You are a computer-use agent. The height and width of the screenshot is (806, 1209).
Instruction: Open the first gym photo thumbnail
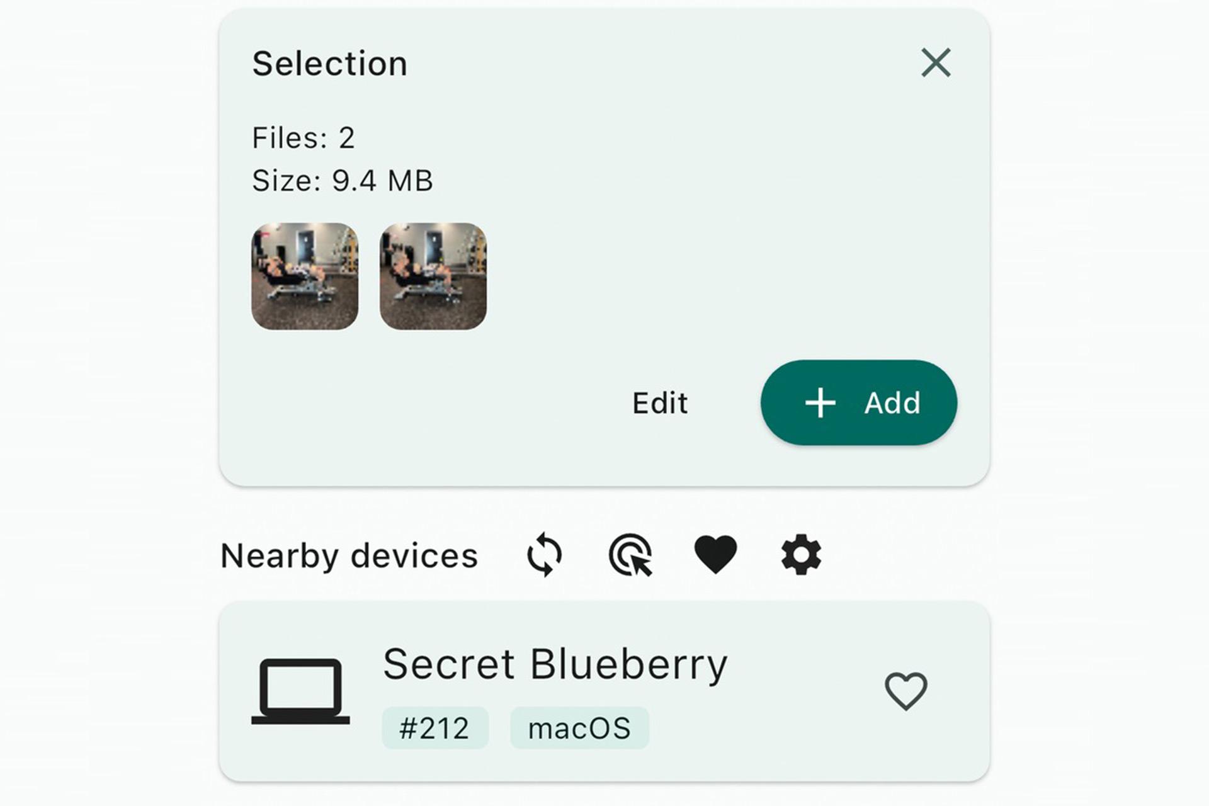305,276
